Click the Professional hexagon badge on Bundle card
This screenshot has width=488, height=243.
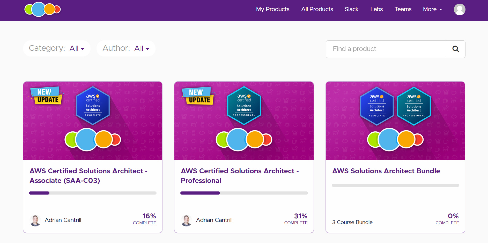[414, 106]
